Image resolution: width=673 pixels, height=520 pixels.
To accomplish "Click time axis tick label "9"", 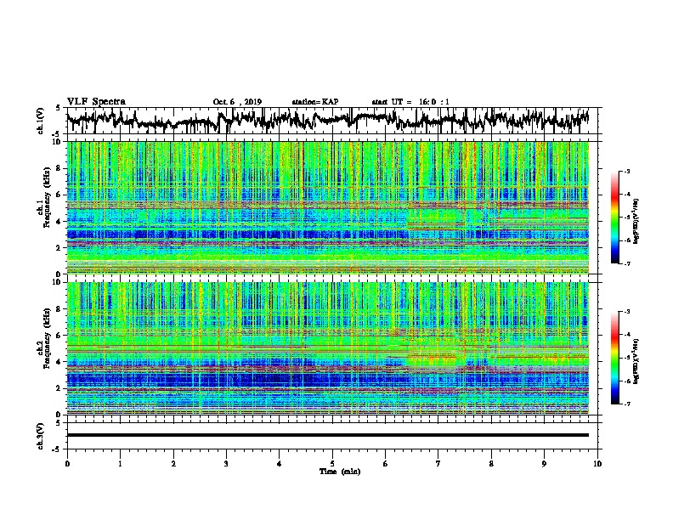I will [544, 464].
